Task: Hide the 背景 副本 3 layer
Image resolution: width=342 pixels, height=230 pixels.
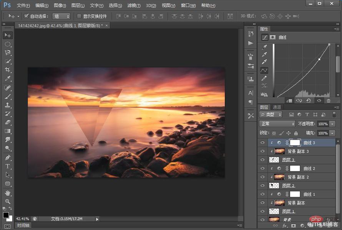Action: [262, 151]
